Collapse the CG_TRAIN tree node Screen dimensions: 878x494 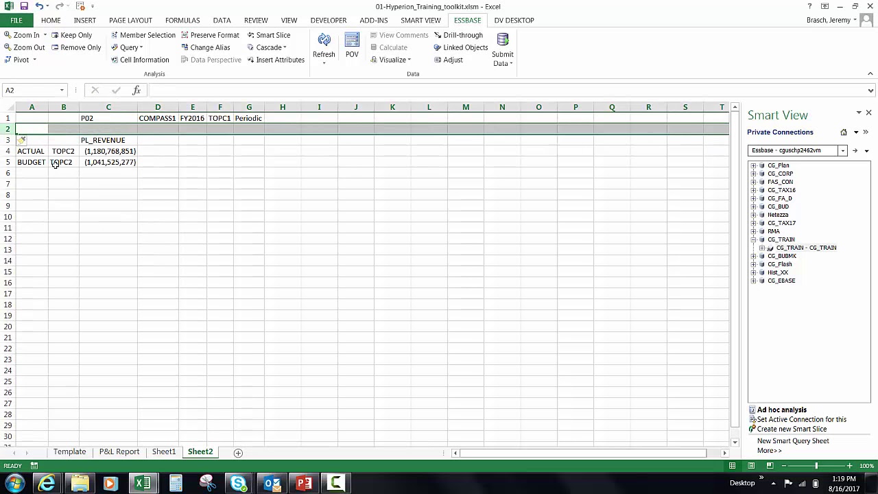pyautogui.click(x=753, y=239)
